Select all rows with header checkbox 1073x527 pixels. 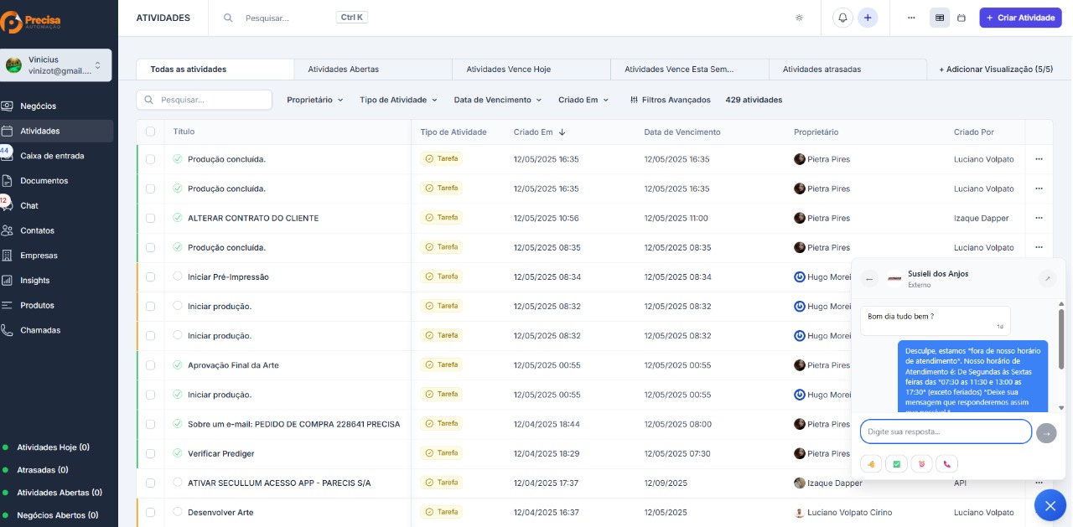(x=151, y=132)
